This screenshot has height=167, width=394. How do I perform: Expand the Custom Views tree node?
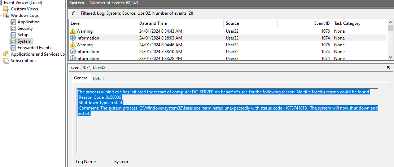click(x=1, y=9)
